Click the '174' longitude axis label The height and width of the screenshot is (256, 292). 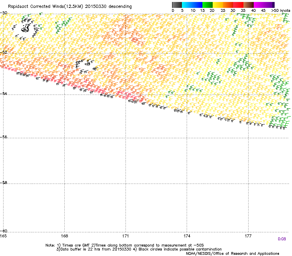click(187, 236)
